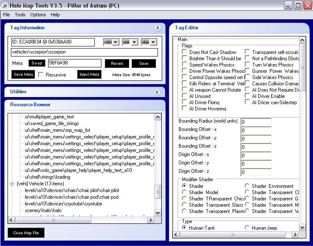The height and width of the screenshot is (246, 313).
Task: Check AI weapon Cannot Rotate
Action: 184,89
